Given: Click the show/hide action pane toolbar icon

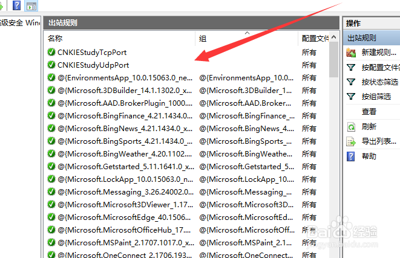Looking at the screenshot, I should (31, 5).
